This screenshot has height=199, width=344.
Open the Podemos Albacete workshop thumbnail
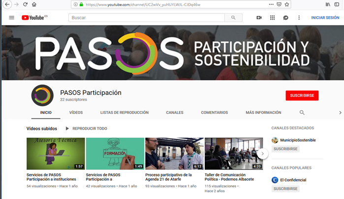[234, 154]
